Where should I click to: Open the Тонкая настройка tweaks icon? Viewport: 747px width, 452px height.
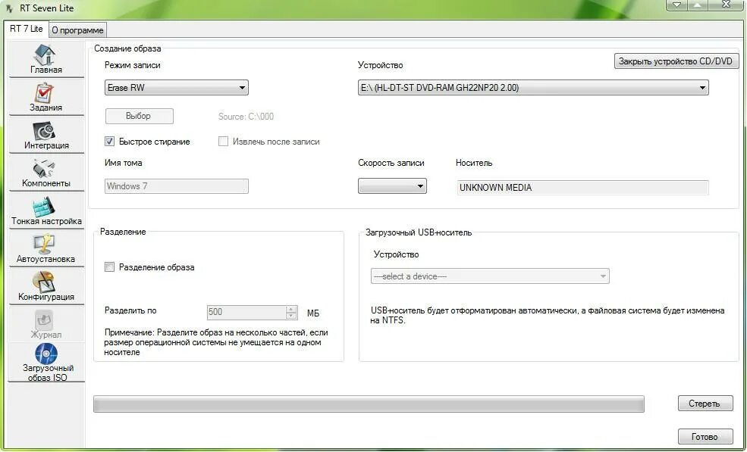coord(46,207)
